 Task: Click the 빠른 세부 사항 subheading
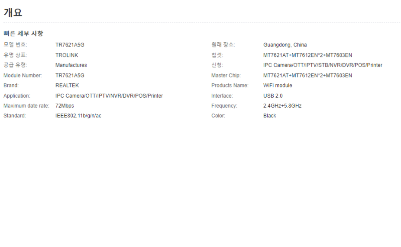click(23, 33)
